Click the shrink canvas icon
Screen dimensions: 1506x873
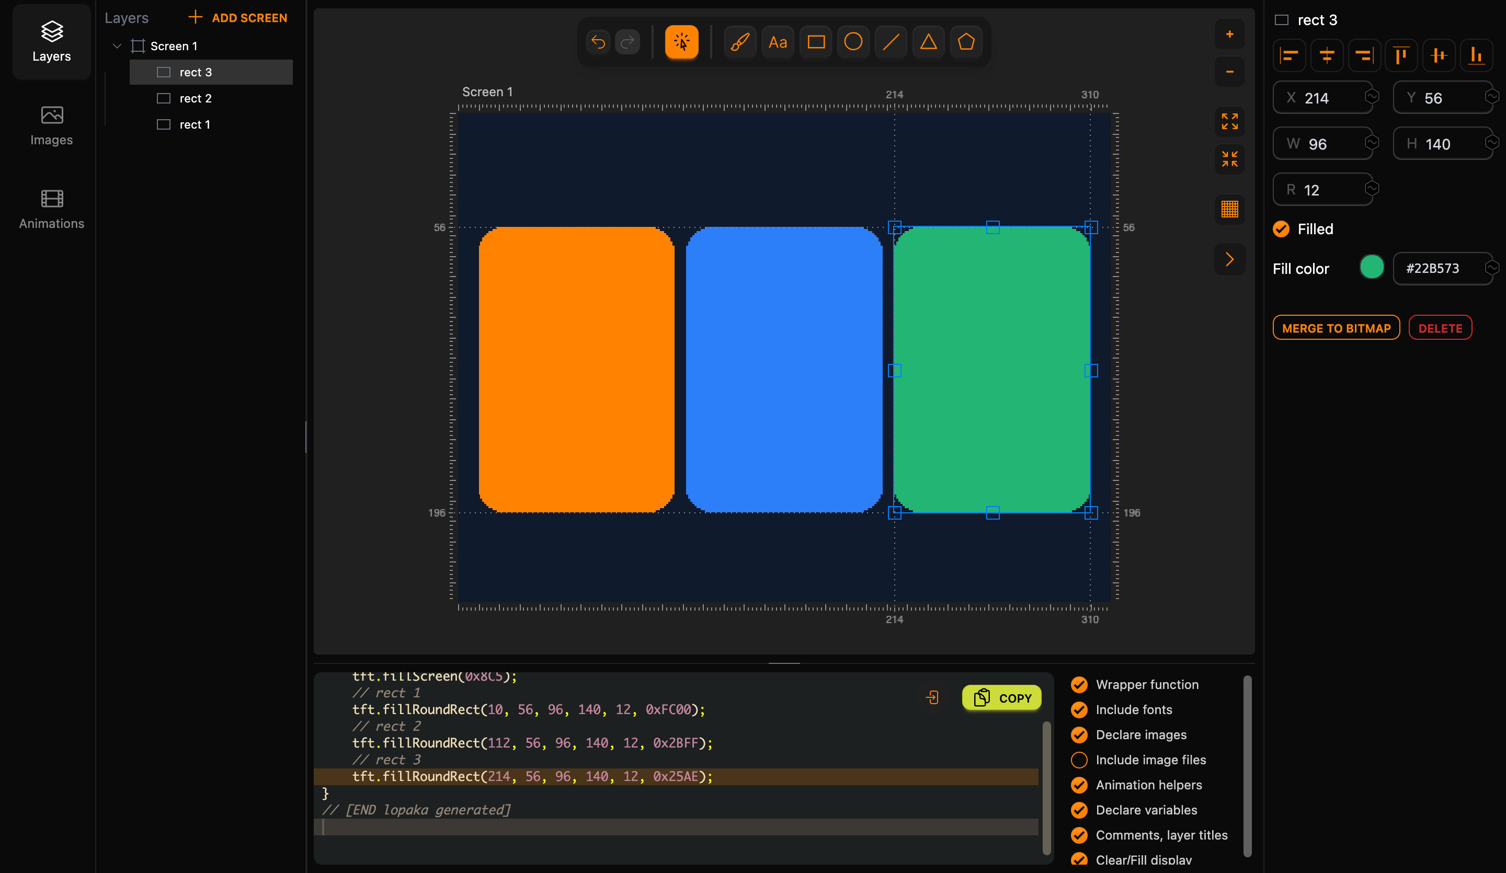pyautogui.click(x=1229, y=159)
